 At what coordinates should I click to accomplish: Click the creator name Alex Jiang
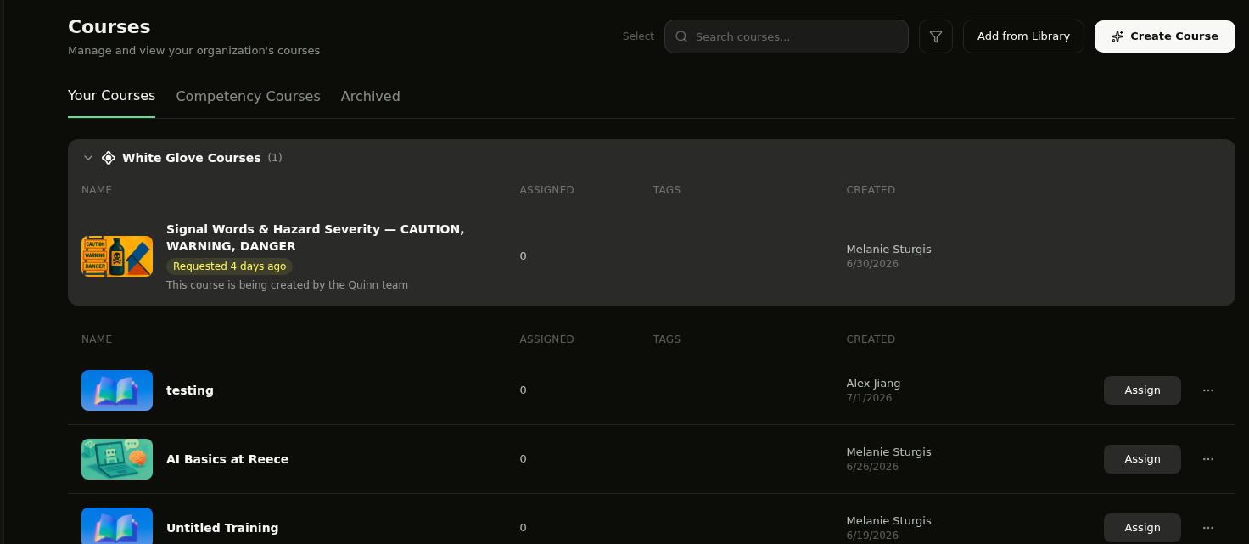(x=873, y=384)
